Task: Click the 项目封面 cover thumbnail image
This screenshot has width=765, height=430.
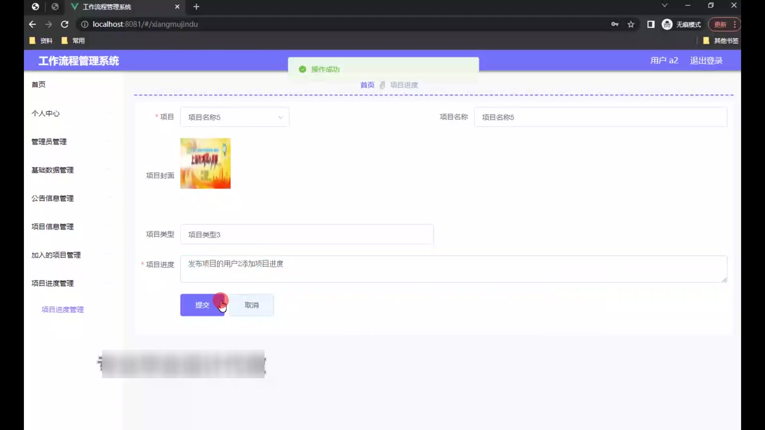Action: tap(205, 163)
